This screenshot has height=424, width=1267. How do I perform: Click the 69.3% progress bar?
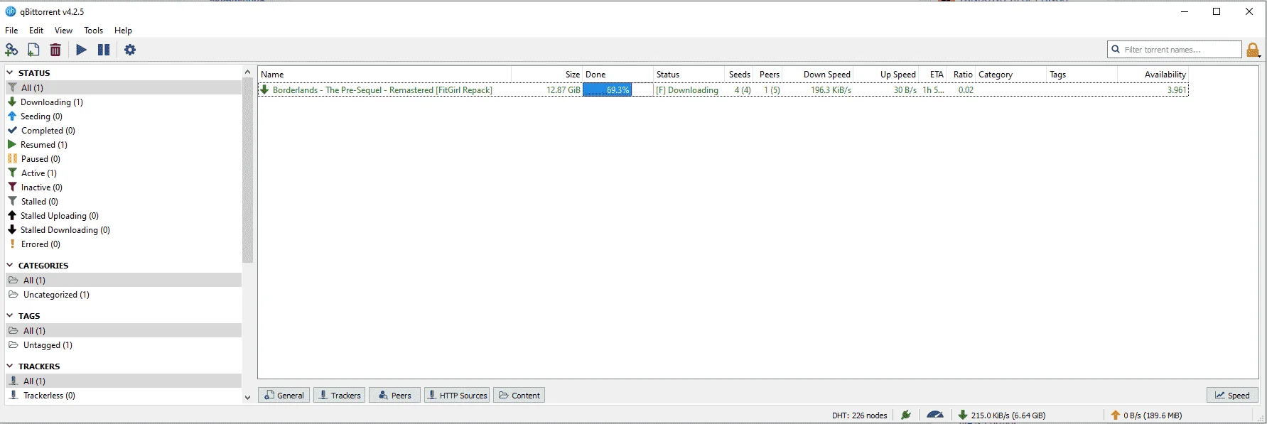[x=618, y=90]
